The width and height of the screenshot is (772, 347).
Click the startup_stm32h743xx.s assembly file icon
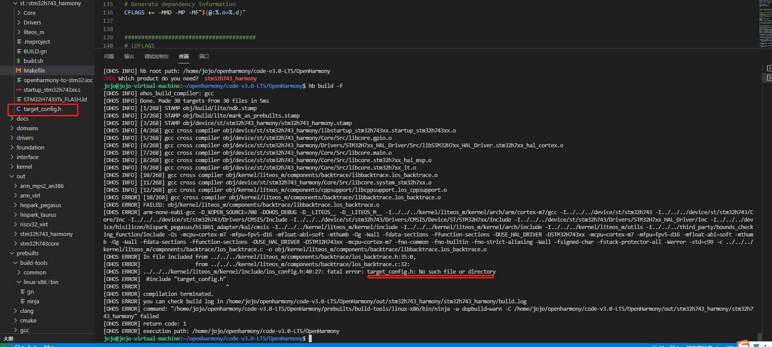[x=18, y=90]
